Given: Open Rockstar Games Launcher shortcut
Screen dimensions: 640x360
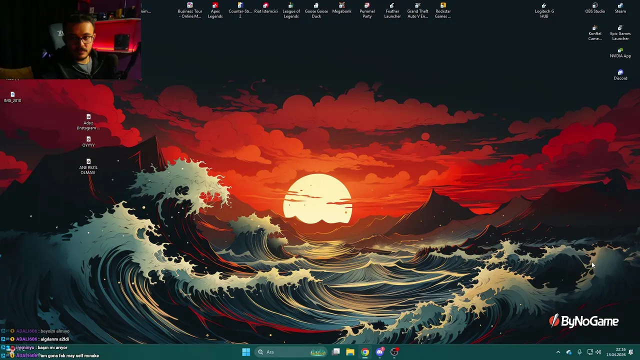Looking at the screenshot, I should [443, 10].
